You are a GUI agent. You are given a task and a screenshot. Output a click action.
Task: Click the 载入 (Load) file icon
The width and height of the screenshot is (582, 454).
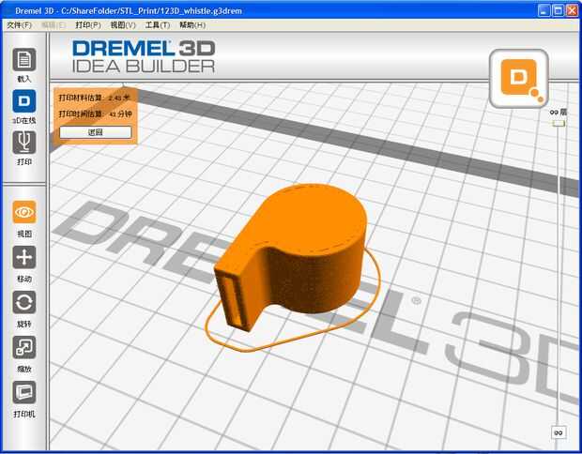pyautogui.click(x=24, y=60)
